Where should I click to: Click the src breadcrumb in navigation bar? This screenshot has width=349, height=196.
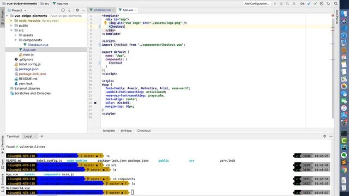[45, 4]
